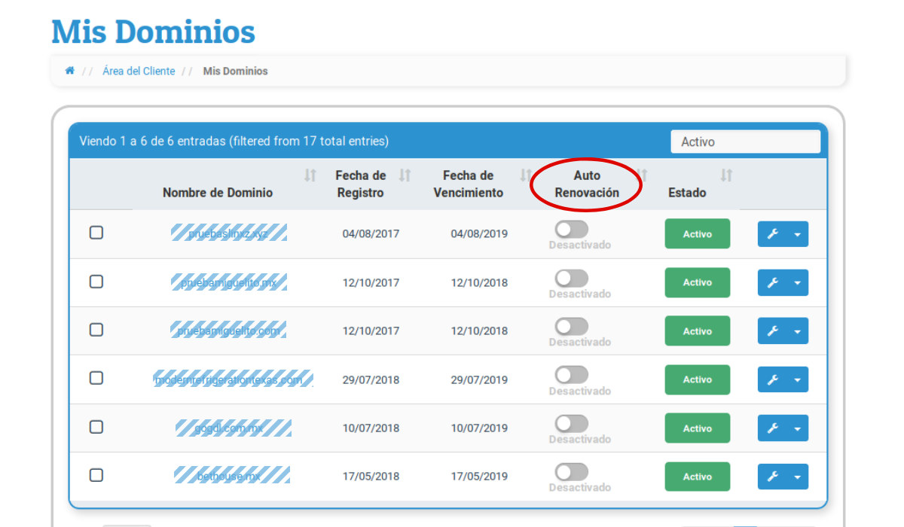904x527 pixels.
Task: Toggle auto renewal for domain registered 10/07/2018
Action: pos(571,424)
